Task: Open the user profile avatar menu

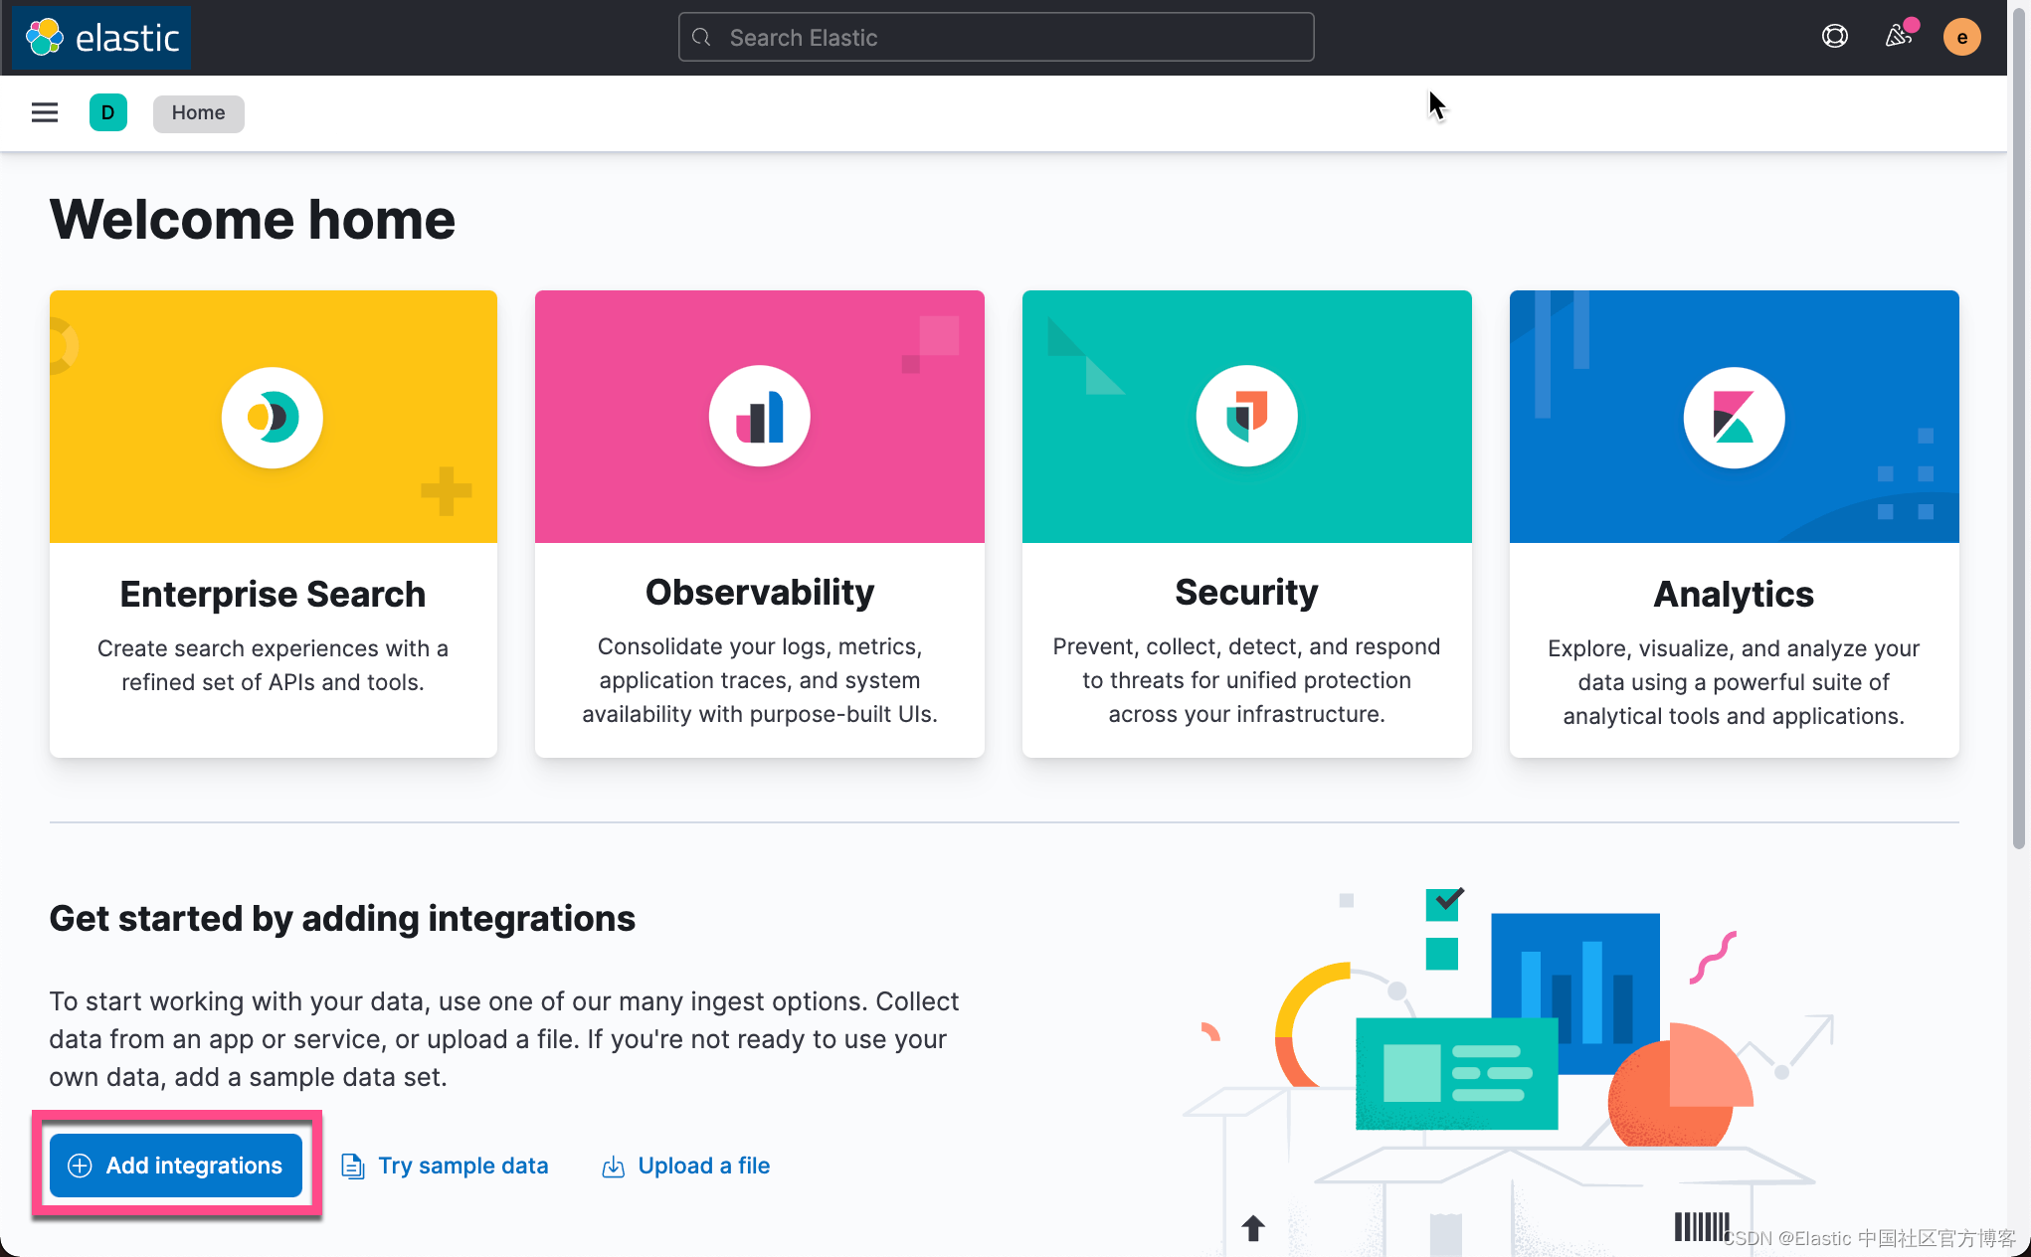Action: coord(1961,38)
